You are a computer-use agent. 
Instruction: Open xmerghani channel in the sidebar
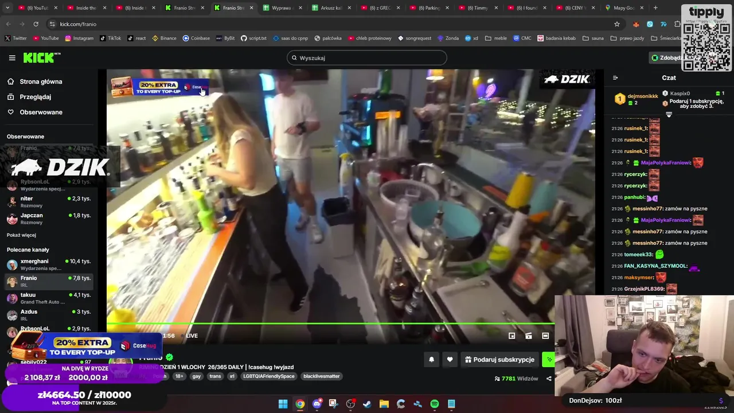coord(49,264)
